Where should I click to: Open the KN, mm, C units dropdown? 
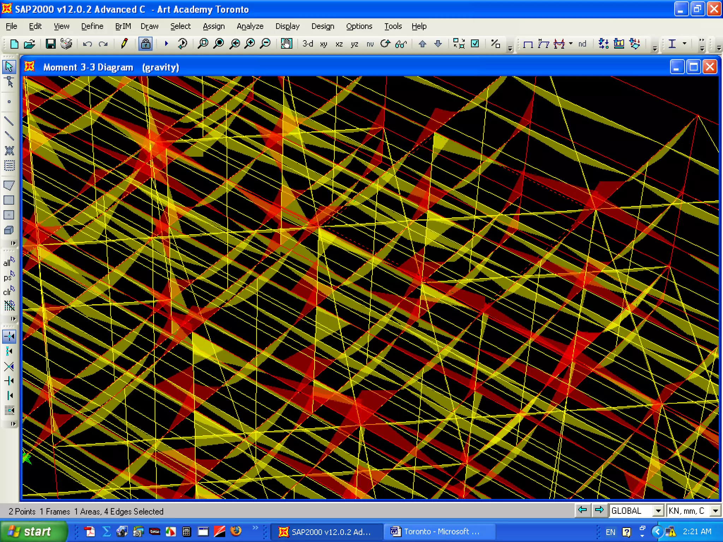pos(716,511)
